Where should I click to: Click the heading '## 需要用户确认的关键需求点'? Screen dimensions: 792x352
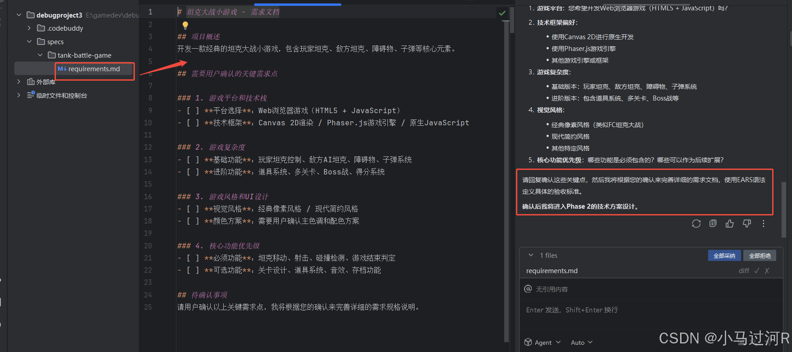tap(228, 73)
